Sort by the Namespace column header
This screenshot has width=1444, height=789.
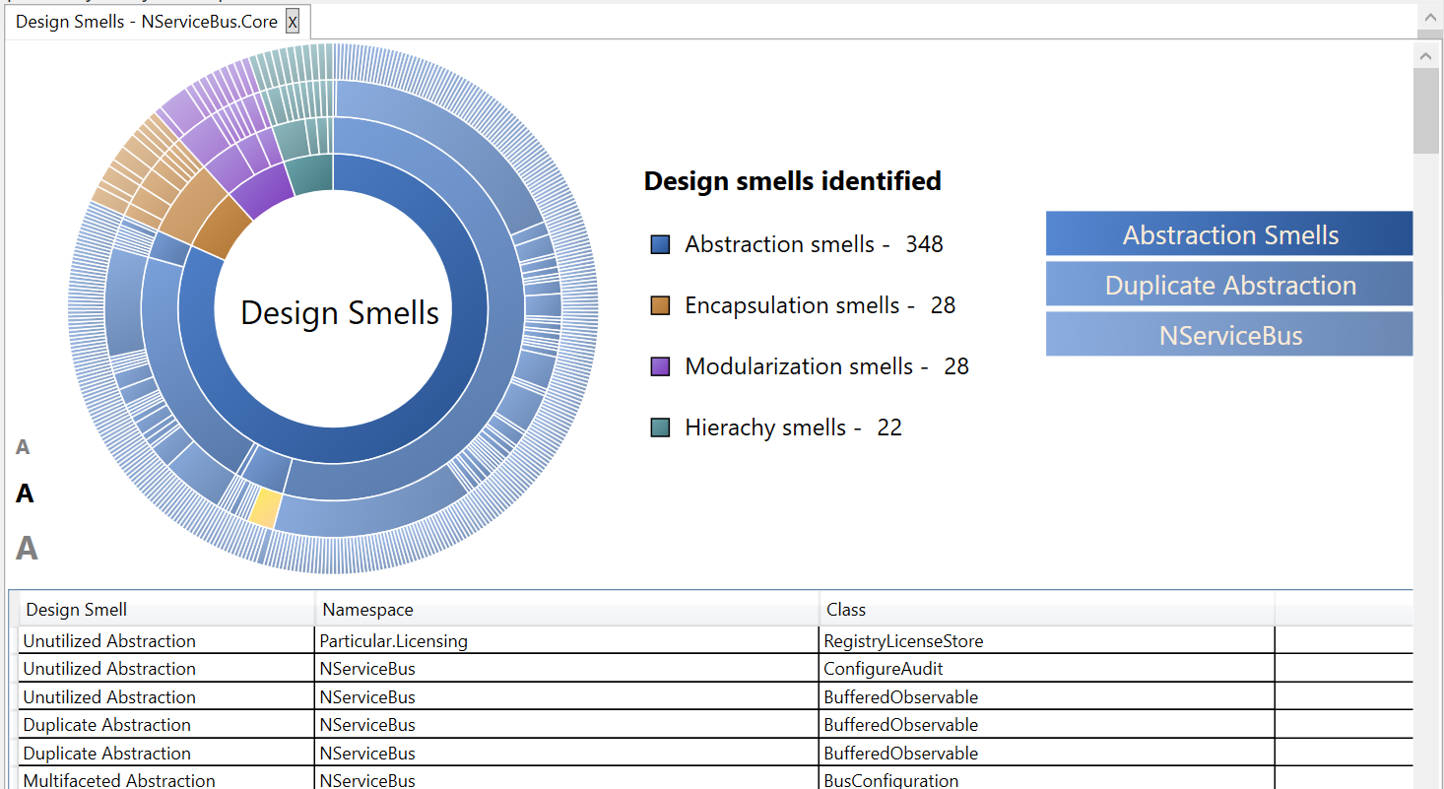click(x=567, y=610)
